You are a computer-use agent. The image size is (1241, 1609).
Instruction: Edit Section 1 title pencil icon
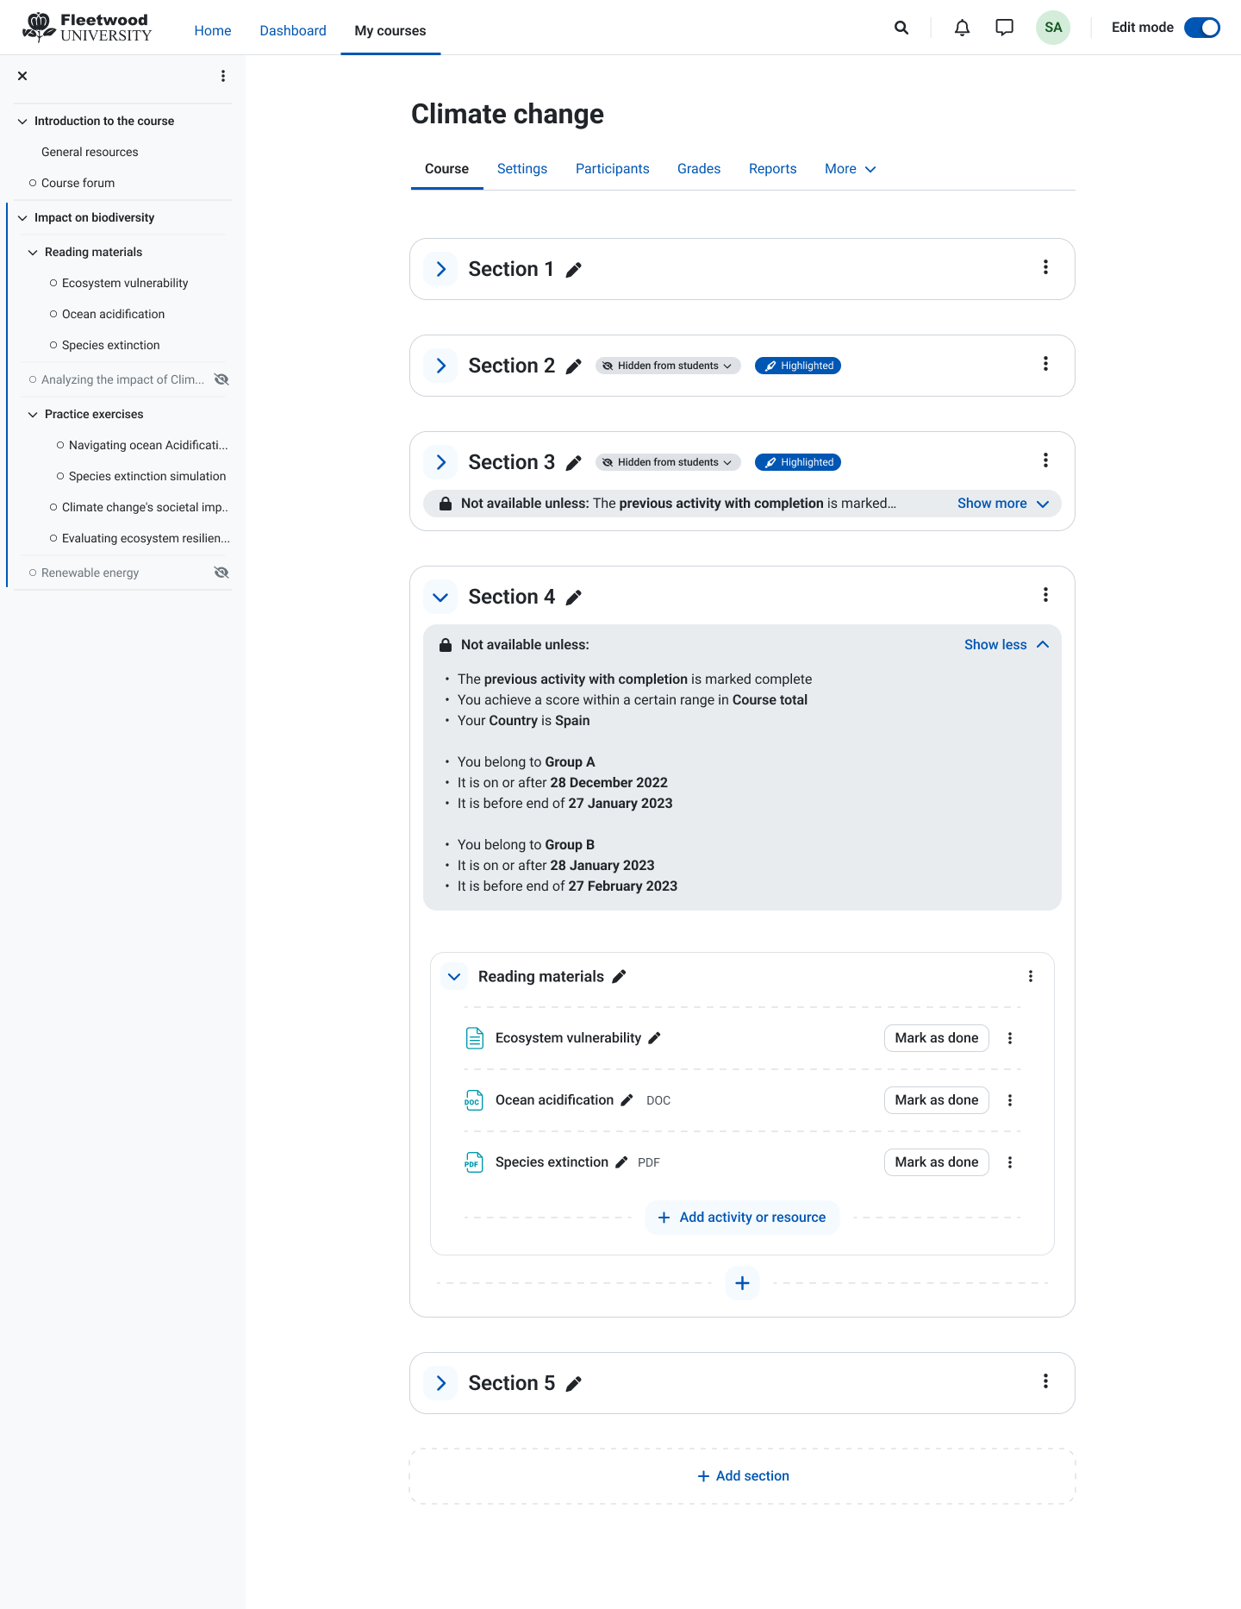pyautogui.click(x=573, y=270)
